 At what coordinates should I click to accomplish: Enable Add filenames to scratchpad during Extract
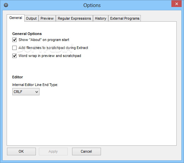click(14, 48)
